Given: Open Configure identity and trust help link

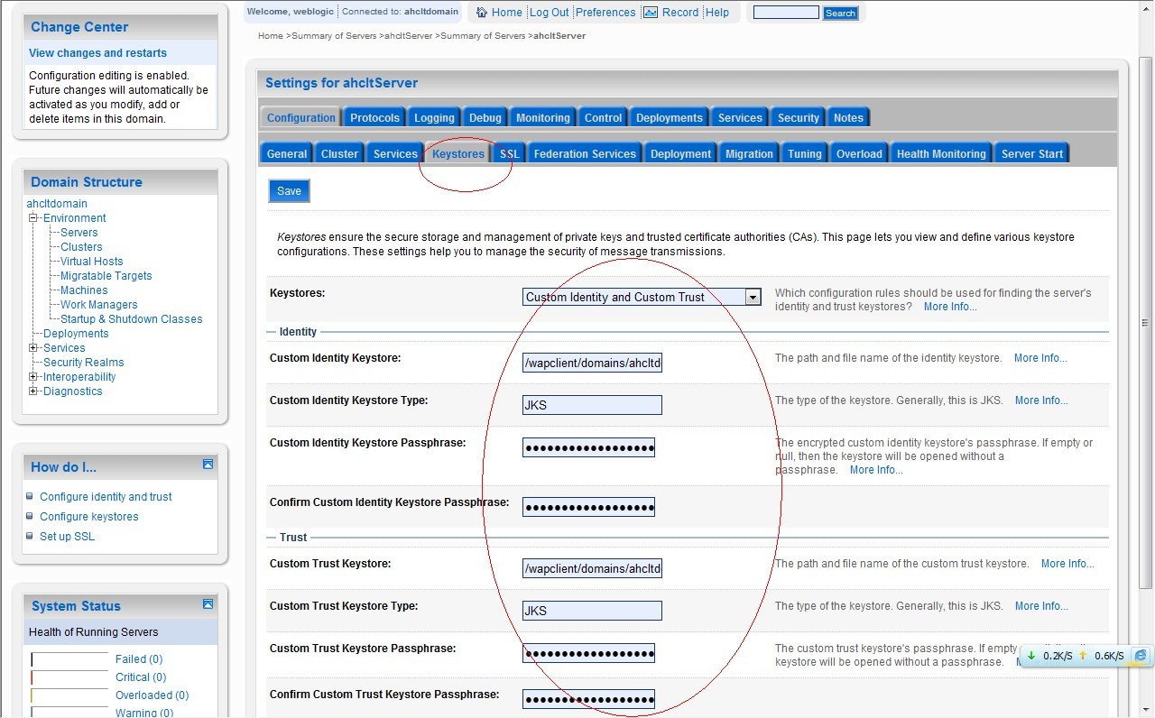Looking at the screenshot, I should (x=106, y=497).
